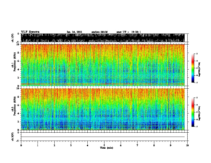Click the time axis tick label '7'
Screen dimensions: 211x163
137,145
